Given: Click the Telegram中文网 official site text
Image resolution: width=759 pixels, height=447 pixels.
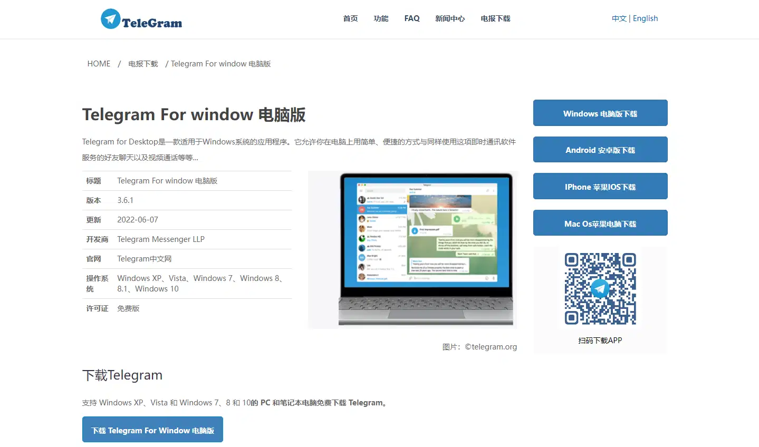Looking at the screenshot, I should click(x=144, y=259).
